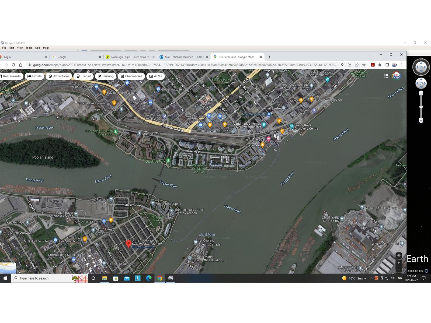Image resolution: width=431 pixels, height=323 pixels.
Task: Reload the Google Maps page
Action: (x=13, y=65)
